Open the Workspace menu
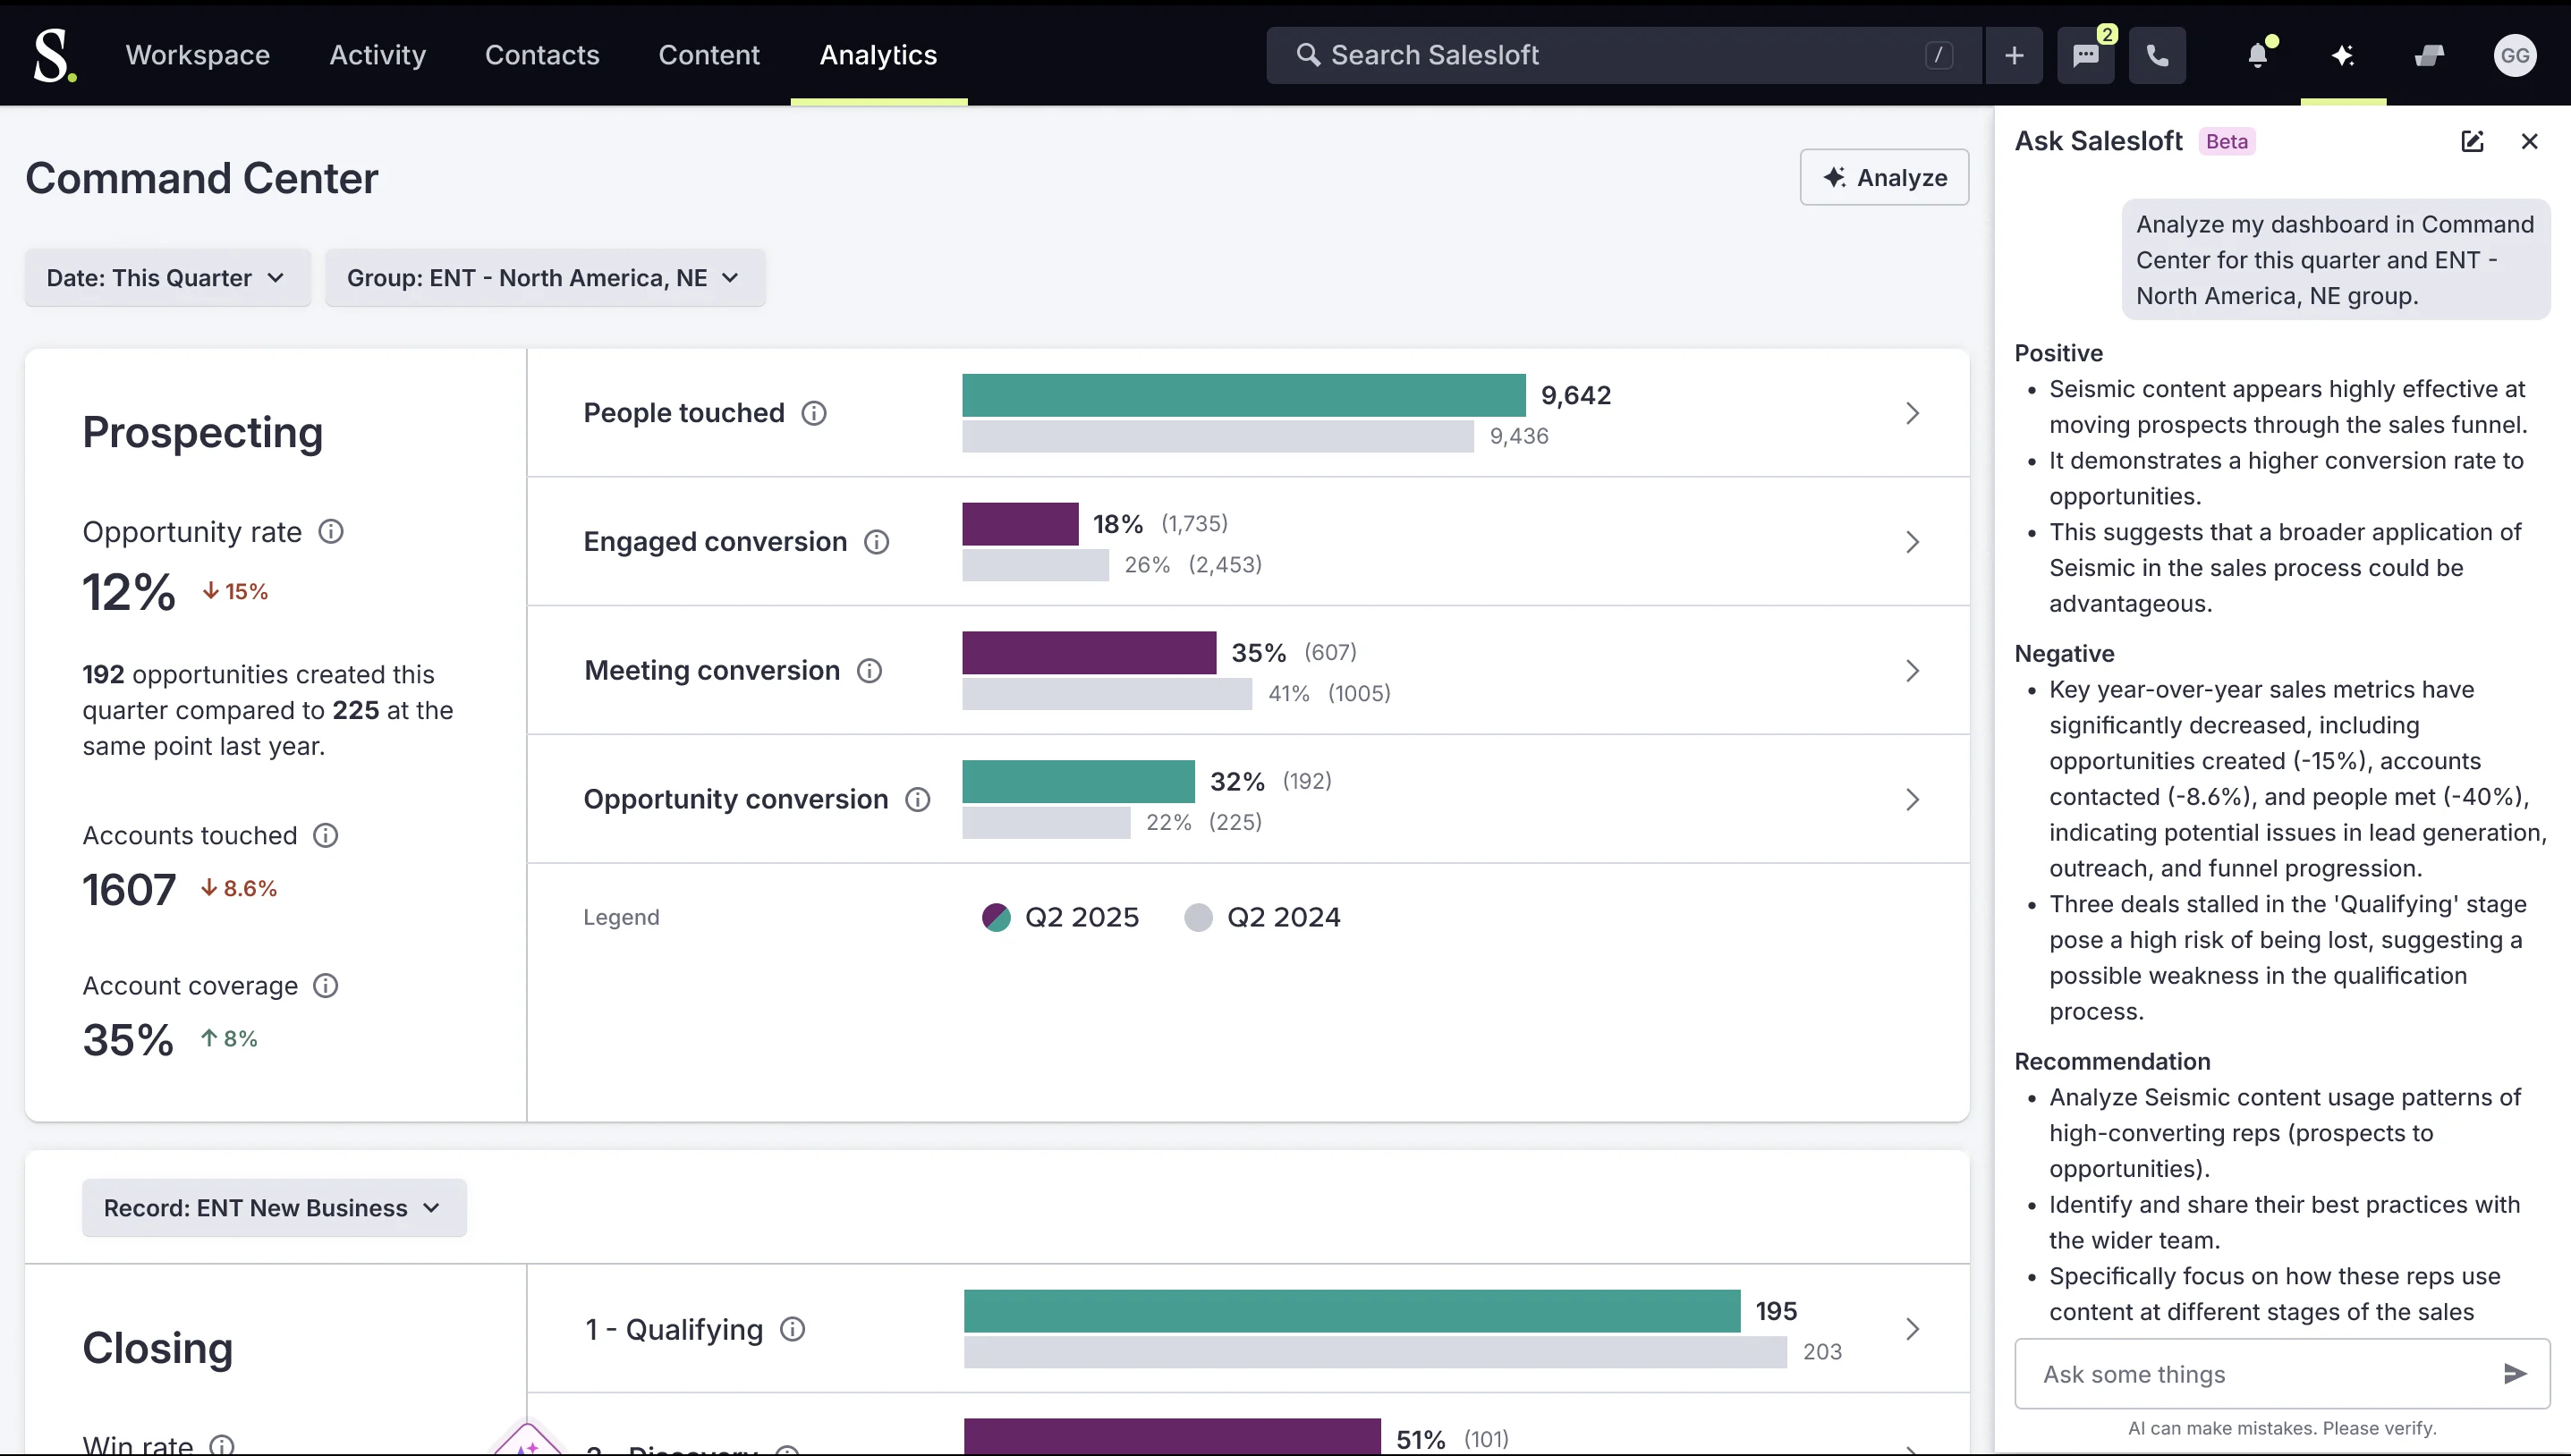This screenshot has width=2571, height=1456. coord(198,55)
